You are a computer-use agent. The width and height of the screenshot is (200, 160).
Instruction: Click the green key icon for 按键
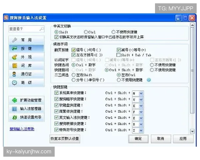tap(14, 48)
